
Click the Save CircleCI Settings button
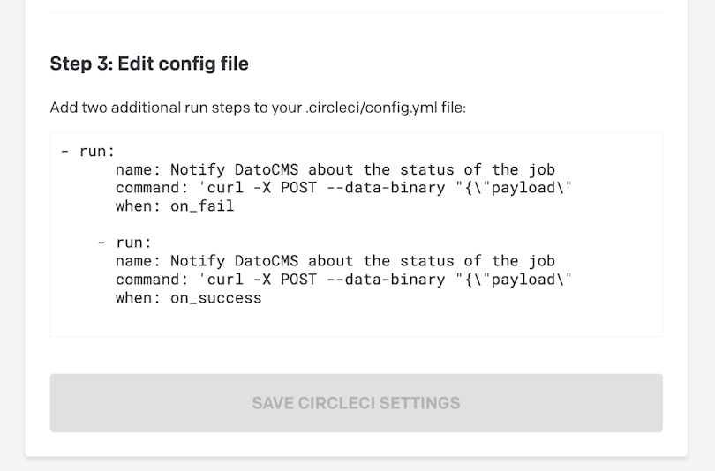(356, 403)
